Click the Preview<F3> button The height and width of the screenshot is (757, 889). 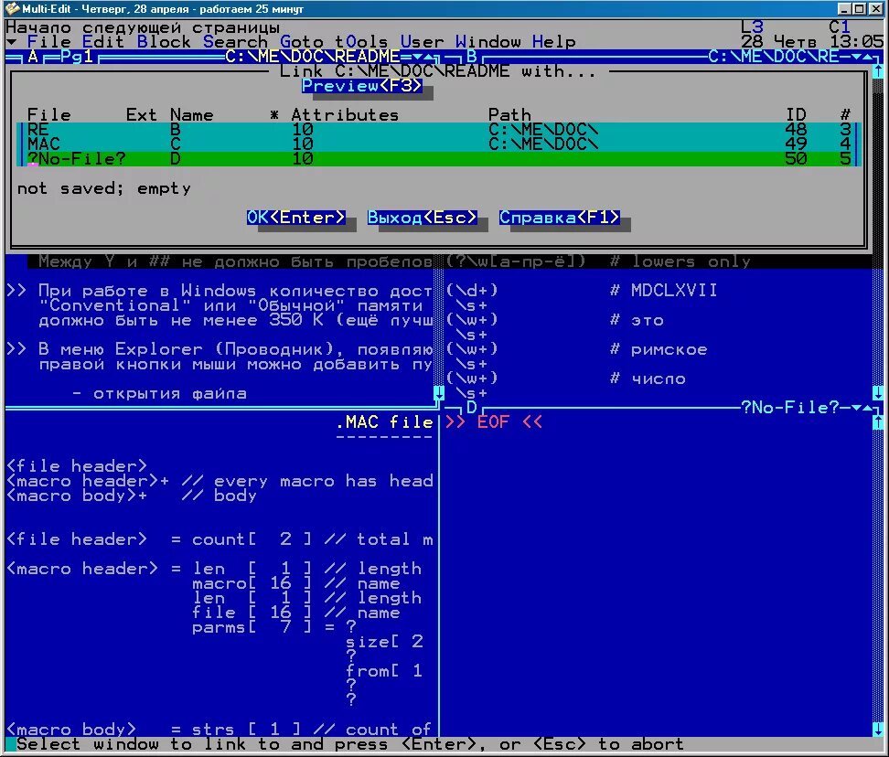point(362,86)
